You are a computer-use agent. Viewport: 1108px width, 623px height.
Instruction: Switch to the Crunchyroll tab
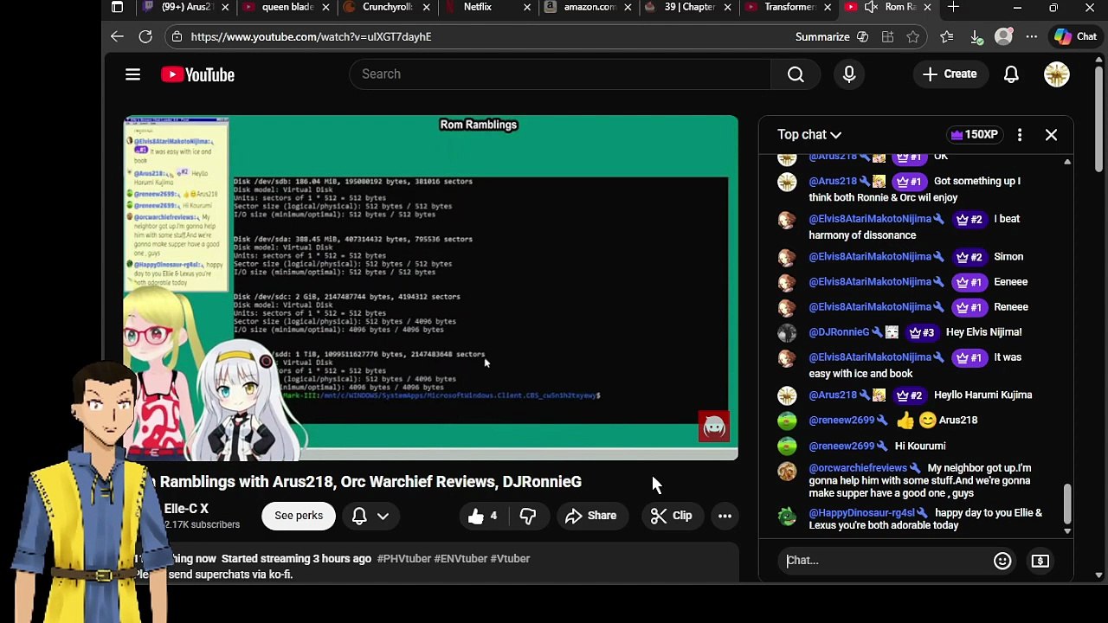pos(387,8)
